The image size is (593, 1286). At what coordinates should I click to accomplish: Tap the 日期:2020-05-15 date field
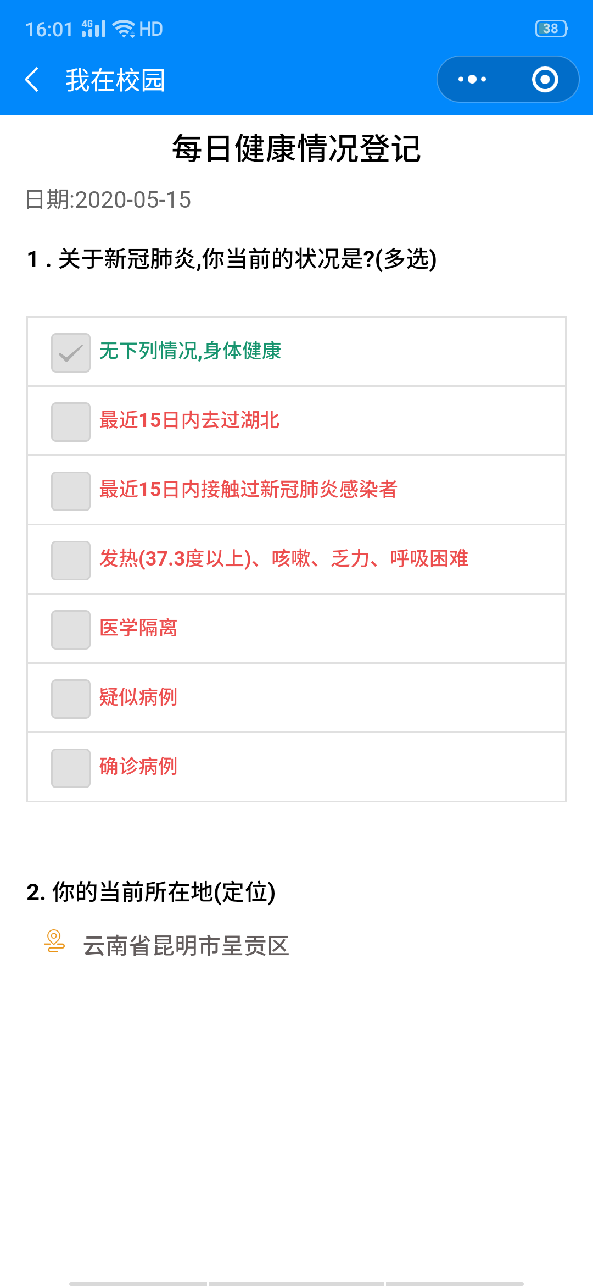pyautogui.click(x=108, y=200)
